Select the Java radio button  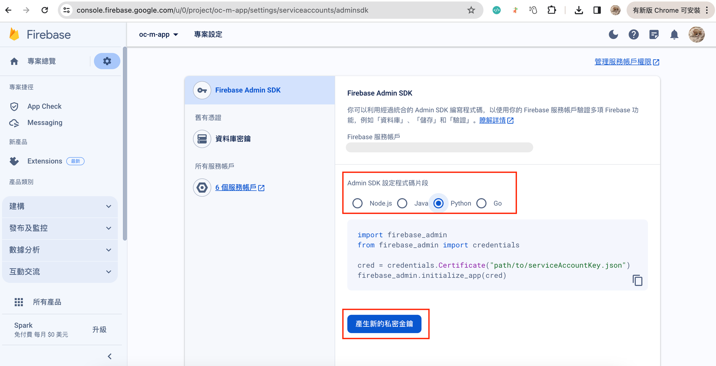[x=402, y=203]
